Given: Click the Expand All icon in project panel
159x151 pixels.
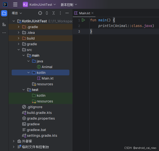Looking at the screenshot, I should tap(47, 13).
